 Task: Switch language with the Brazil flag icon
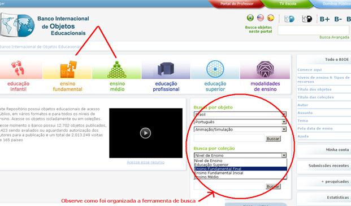pyautogui.click(x=250, y=18)
